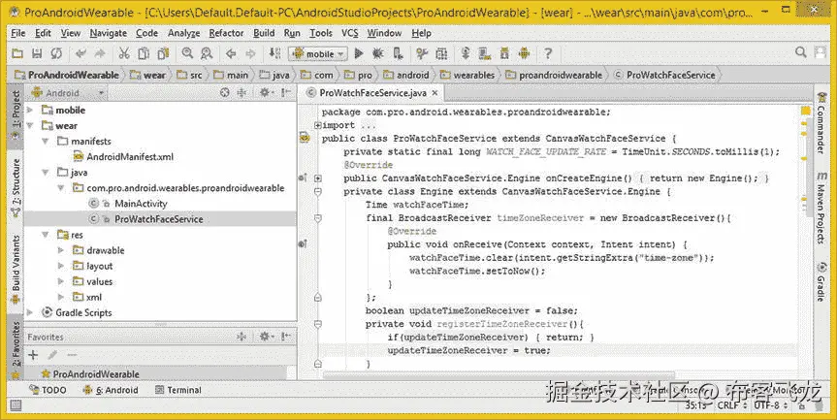Viewport: 837px width, 420px height.
Task: Collapse the wear module tree node
Action: click(x=30, y=126)
